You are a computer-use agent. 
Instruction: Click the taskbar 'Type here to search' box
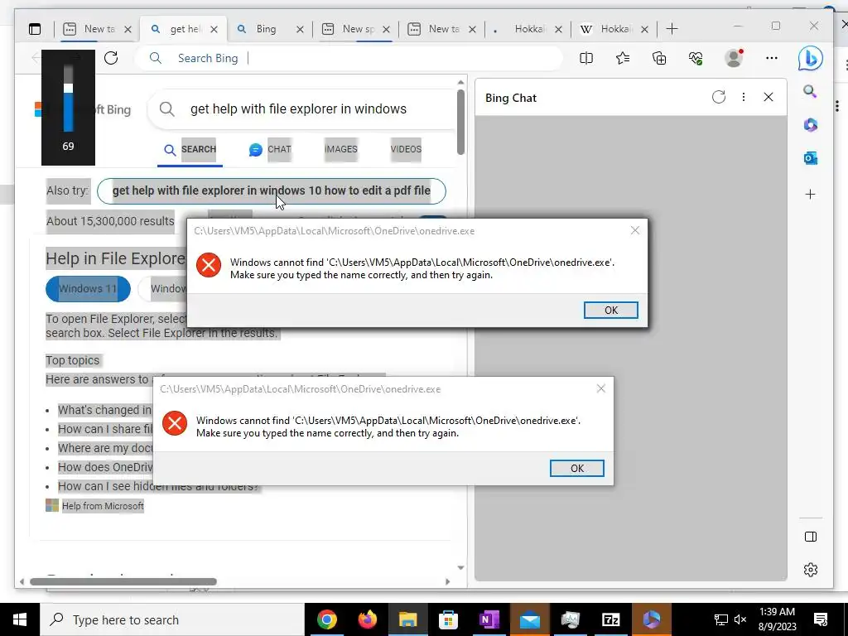tap(172, 619)
